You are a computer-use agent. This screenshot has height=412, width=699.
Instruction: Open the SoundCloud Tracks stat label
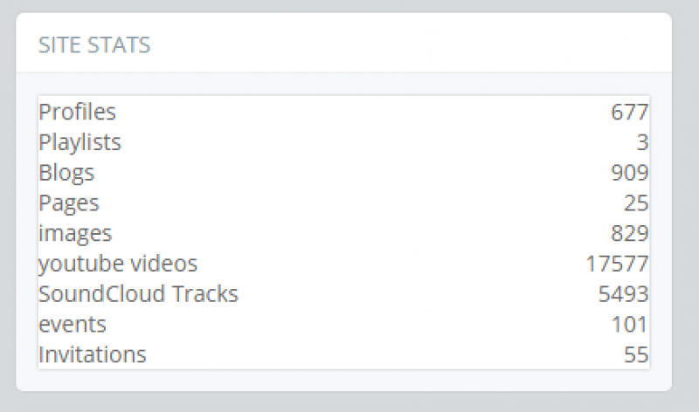[x=138, y=294]
